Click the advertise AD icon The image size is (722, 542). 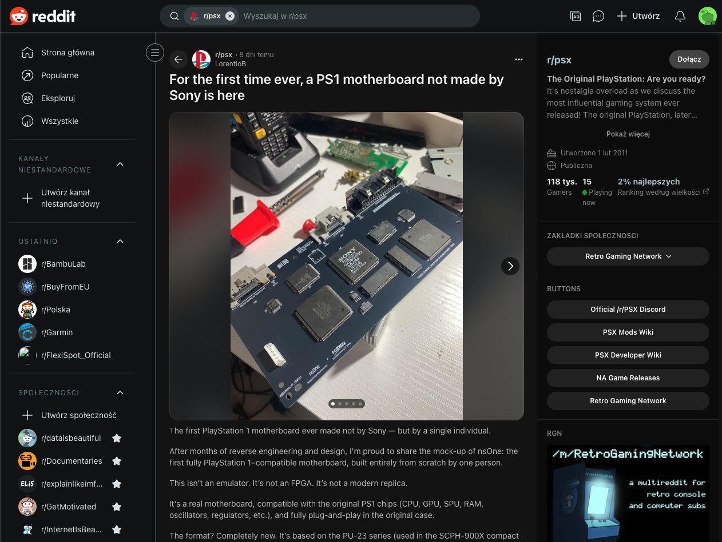point(576,16)
